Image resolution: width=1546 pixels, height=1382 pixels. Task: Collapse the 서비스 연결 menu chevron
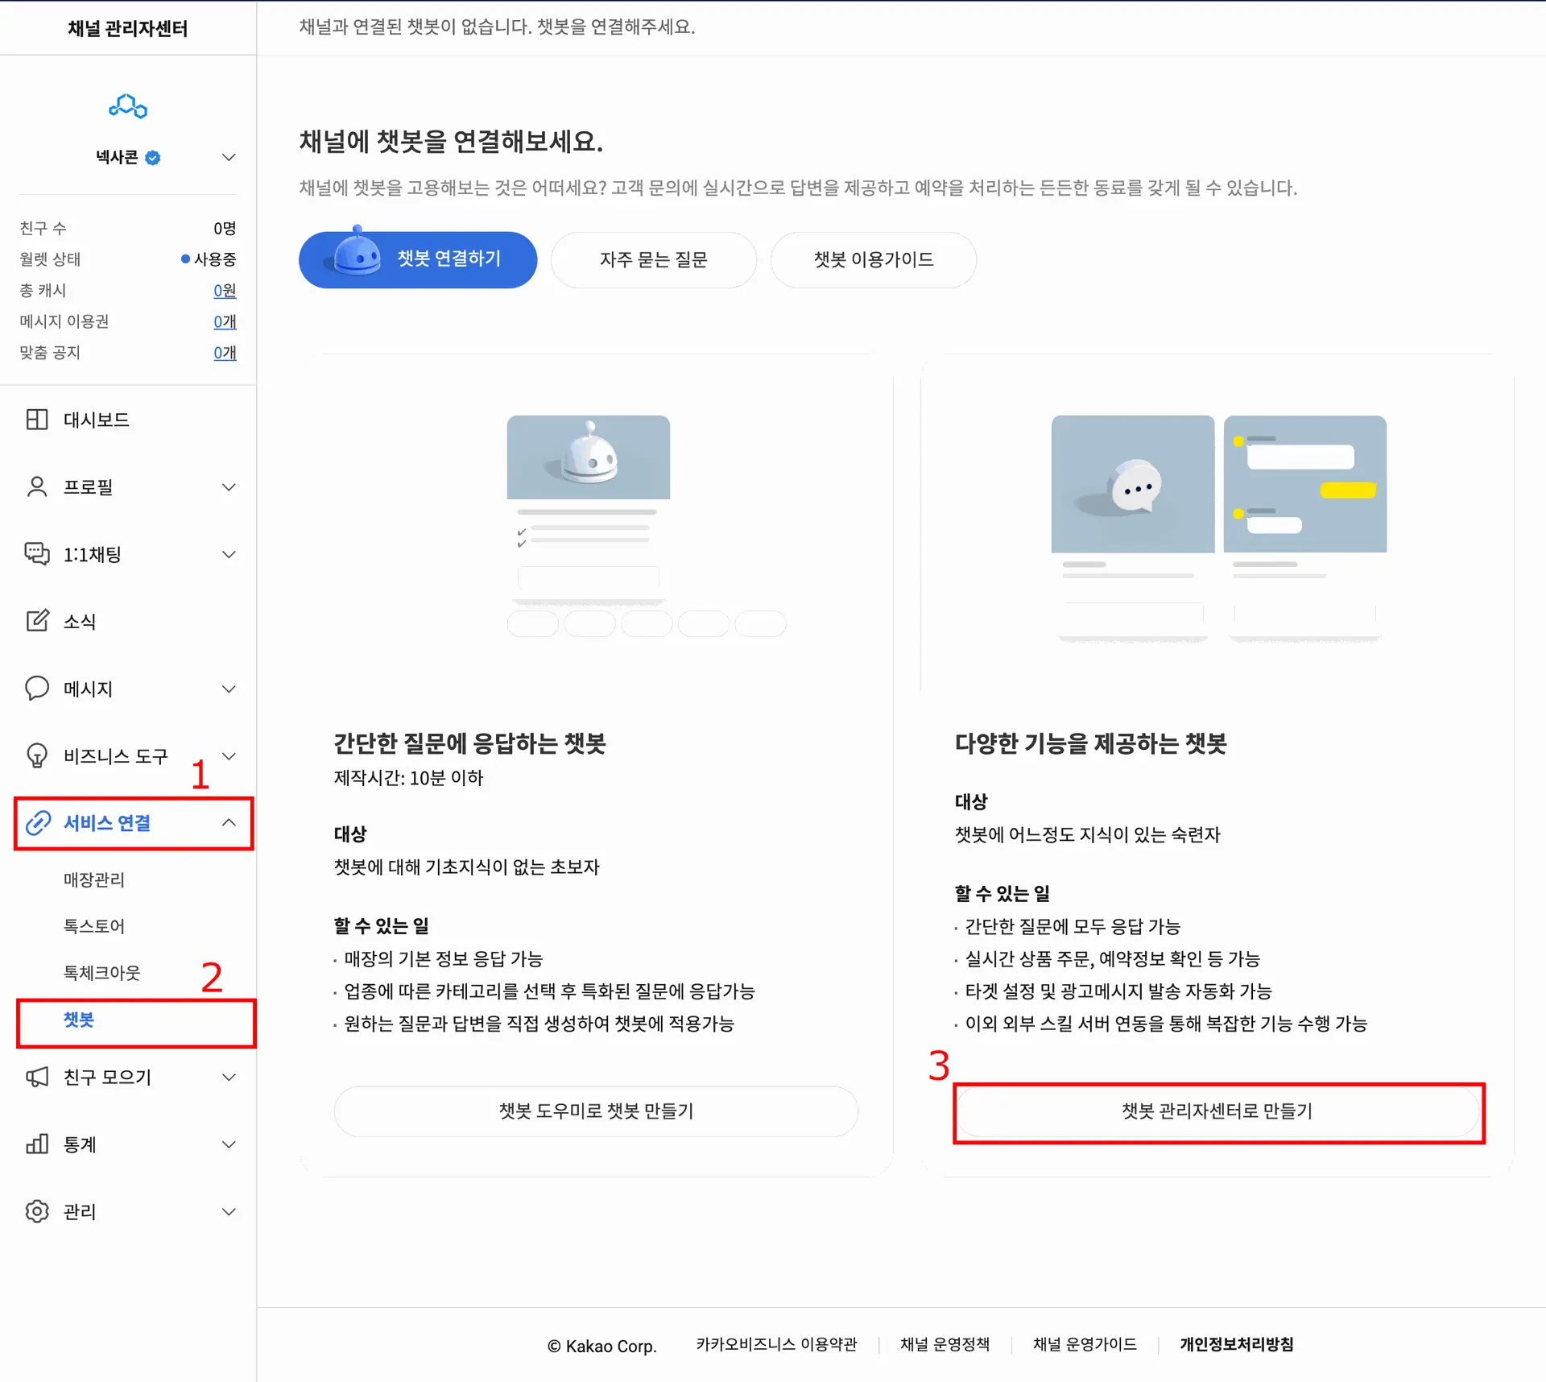tap(229, 822)
